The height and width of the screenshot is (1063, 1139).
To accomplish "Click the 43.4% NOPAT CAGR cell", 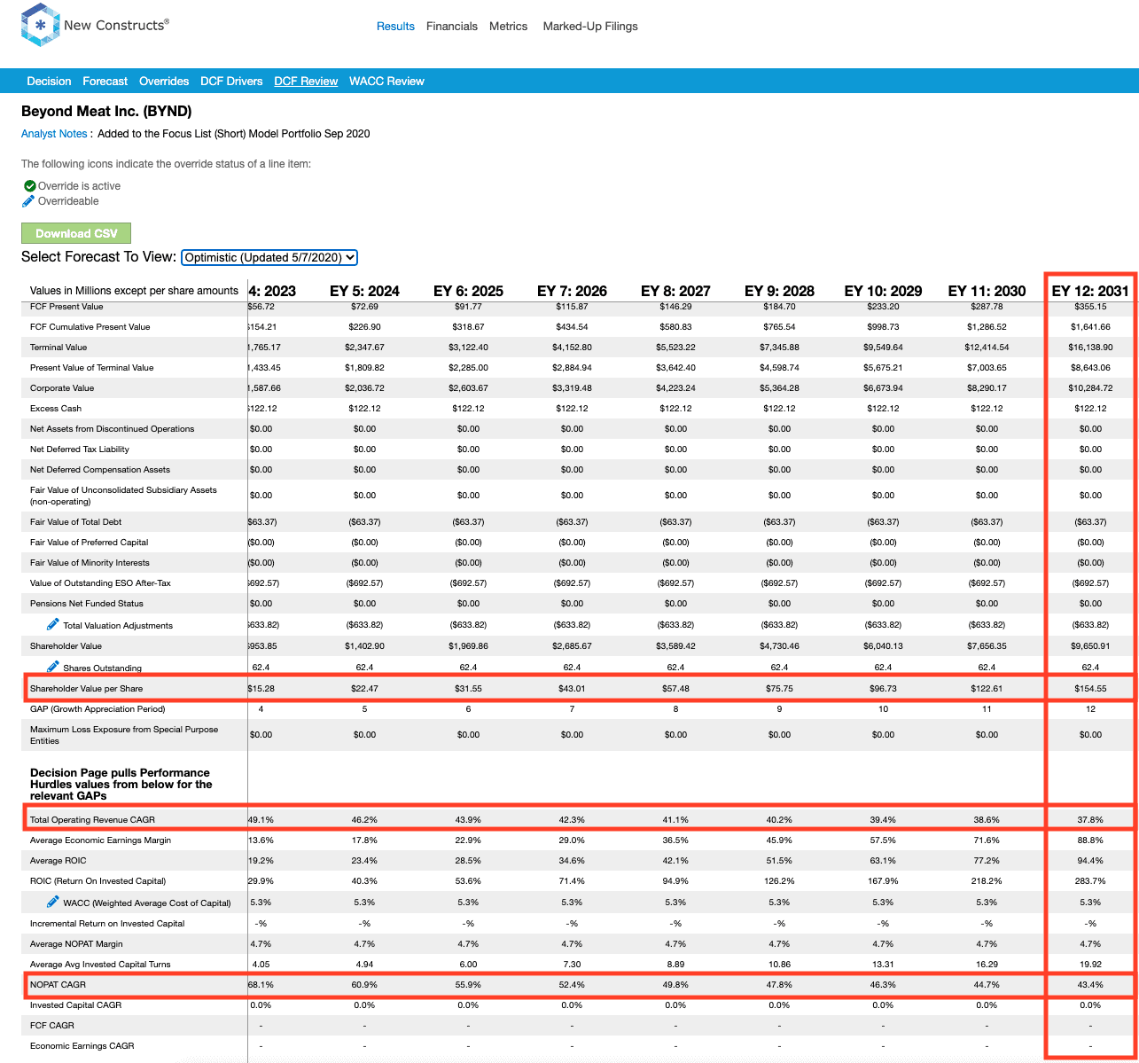I will [x=1090, y=984].
